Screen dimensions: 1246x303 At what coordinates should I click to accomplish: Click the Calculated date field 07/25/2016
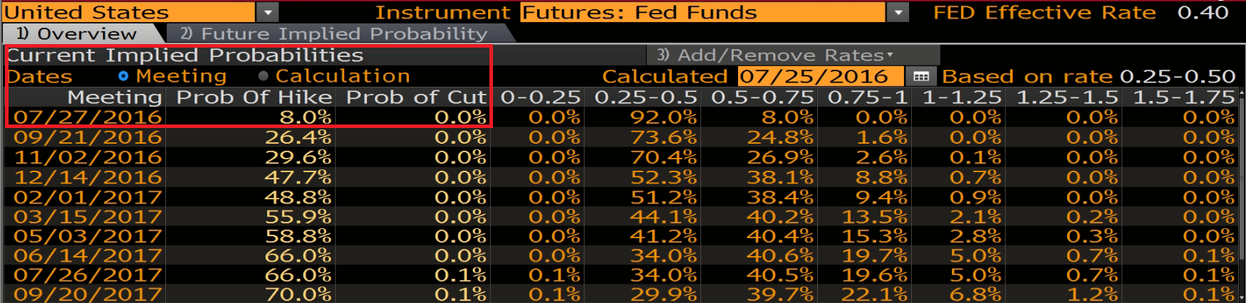821,76
